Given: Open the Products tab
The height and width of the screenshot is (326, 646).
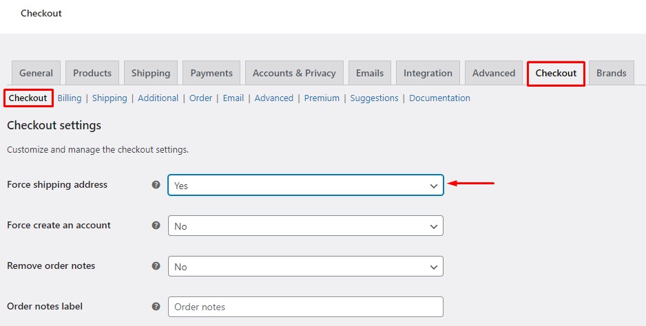Looking at the screenshot, I should [x=92, y=73].
